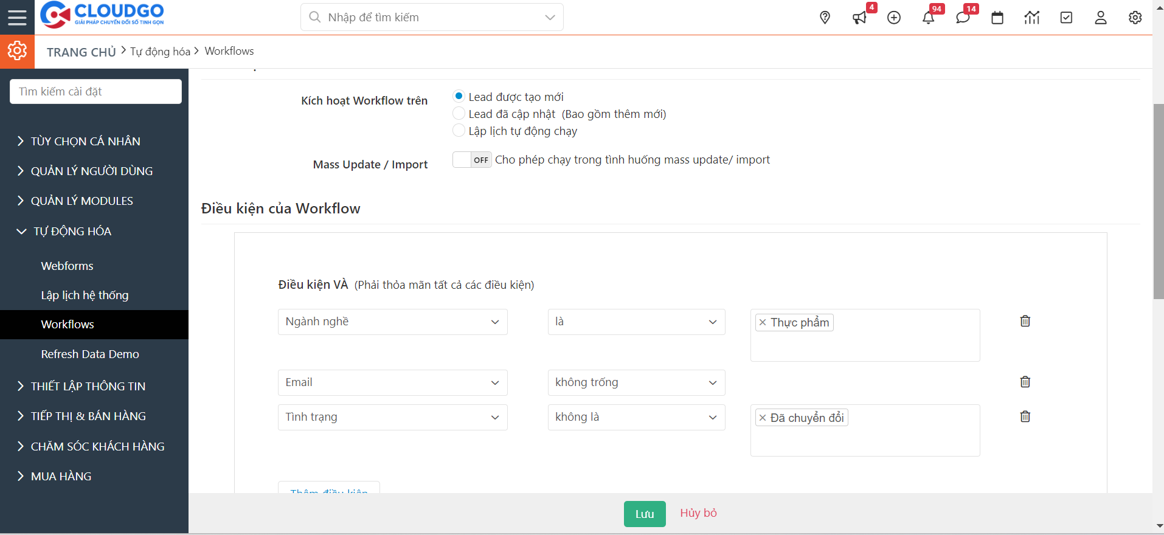Click the quick create plus icon
Viewport: 1164px width, 535px height.
point(894,18)
